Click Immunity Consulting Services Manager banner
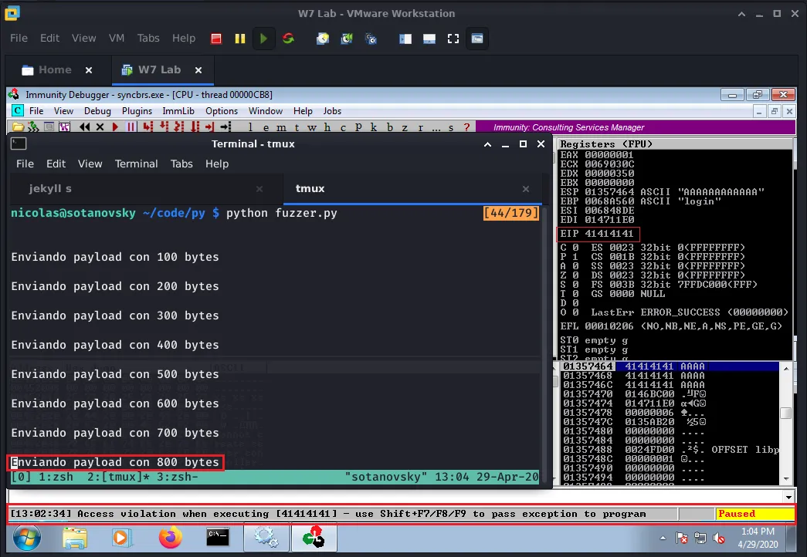Image resolution: width=807 pixels, height=557 pixels. (636, 127)
